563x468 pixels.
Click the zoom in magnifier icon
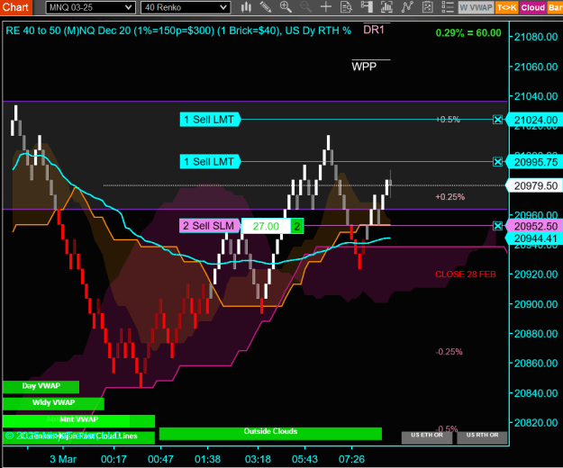click(x=286, y=7)
